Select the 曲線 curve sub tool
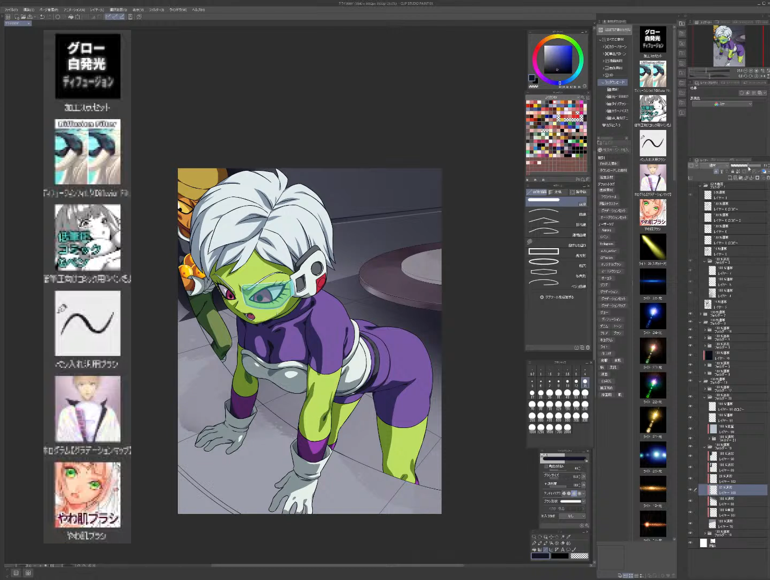 point(557,213)
